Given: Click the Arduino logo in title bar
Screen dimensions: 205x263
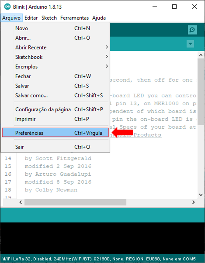Looking at the screenshot, I should (7, 7).
